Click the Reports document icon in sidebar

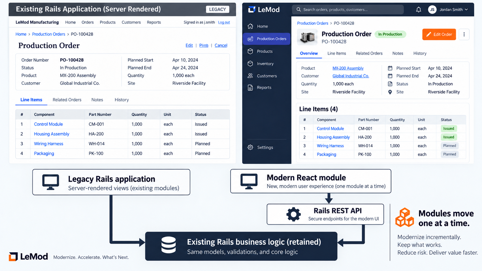tap(250, 88)
